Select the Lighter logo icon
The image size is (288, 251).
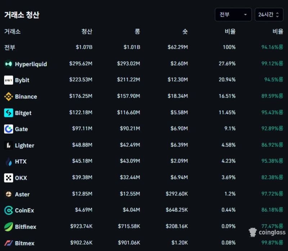9,145
